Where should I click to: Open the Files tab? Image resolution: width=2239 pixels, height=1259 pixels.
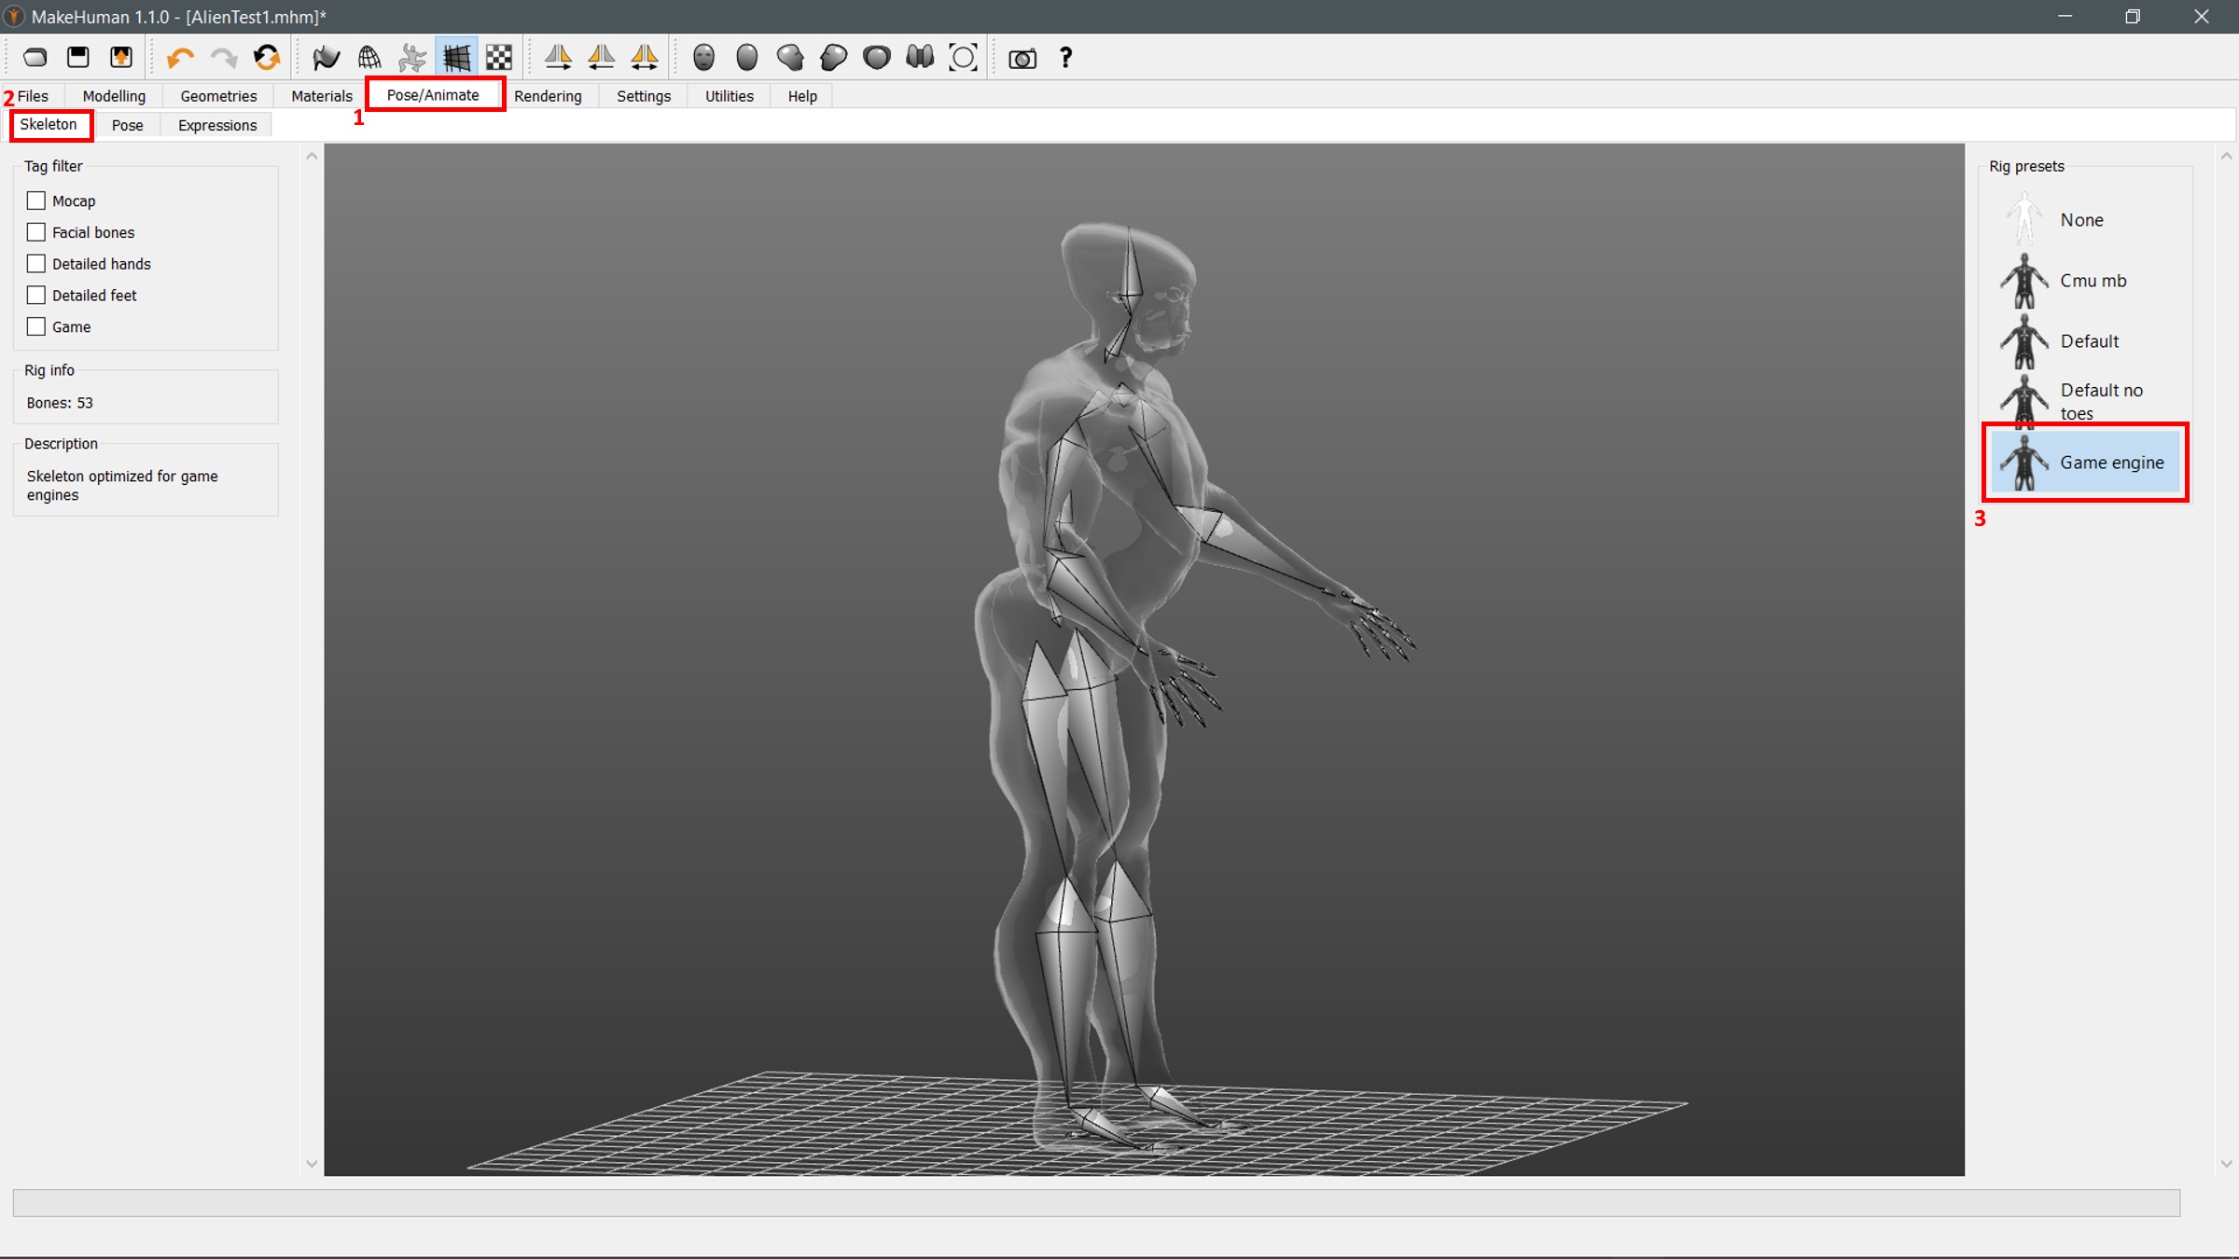coord(33,96)
